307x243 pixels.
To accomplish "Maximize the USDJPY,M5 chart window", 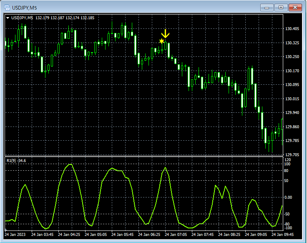I will [281, 8].
